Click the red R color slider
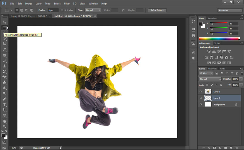The height and width of the screenshot is (150, 244). [219, 23]
